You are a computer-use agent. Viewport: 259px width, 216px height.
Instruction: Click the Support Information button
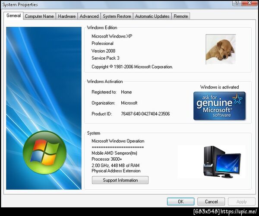point(120,180)
